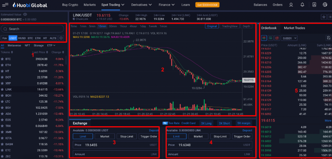
Task: Star the DOT token row
Action: pos(2,77)
